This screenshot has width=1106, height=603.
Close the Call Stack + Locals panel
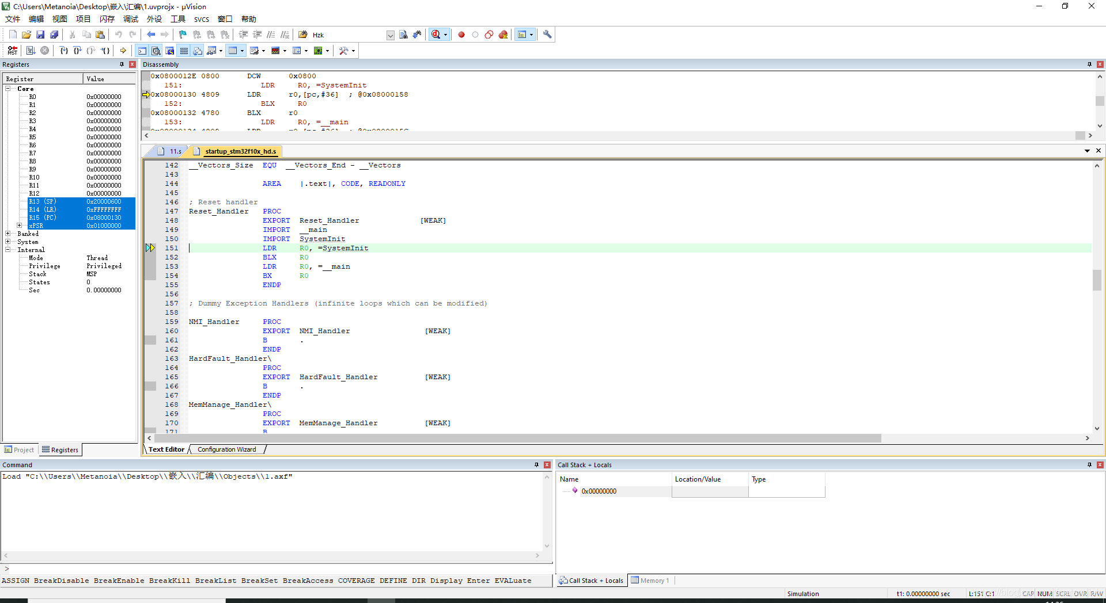1100,465
